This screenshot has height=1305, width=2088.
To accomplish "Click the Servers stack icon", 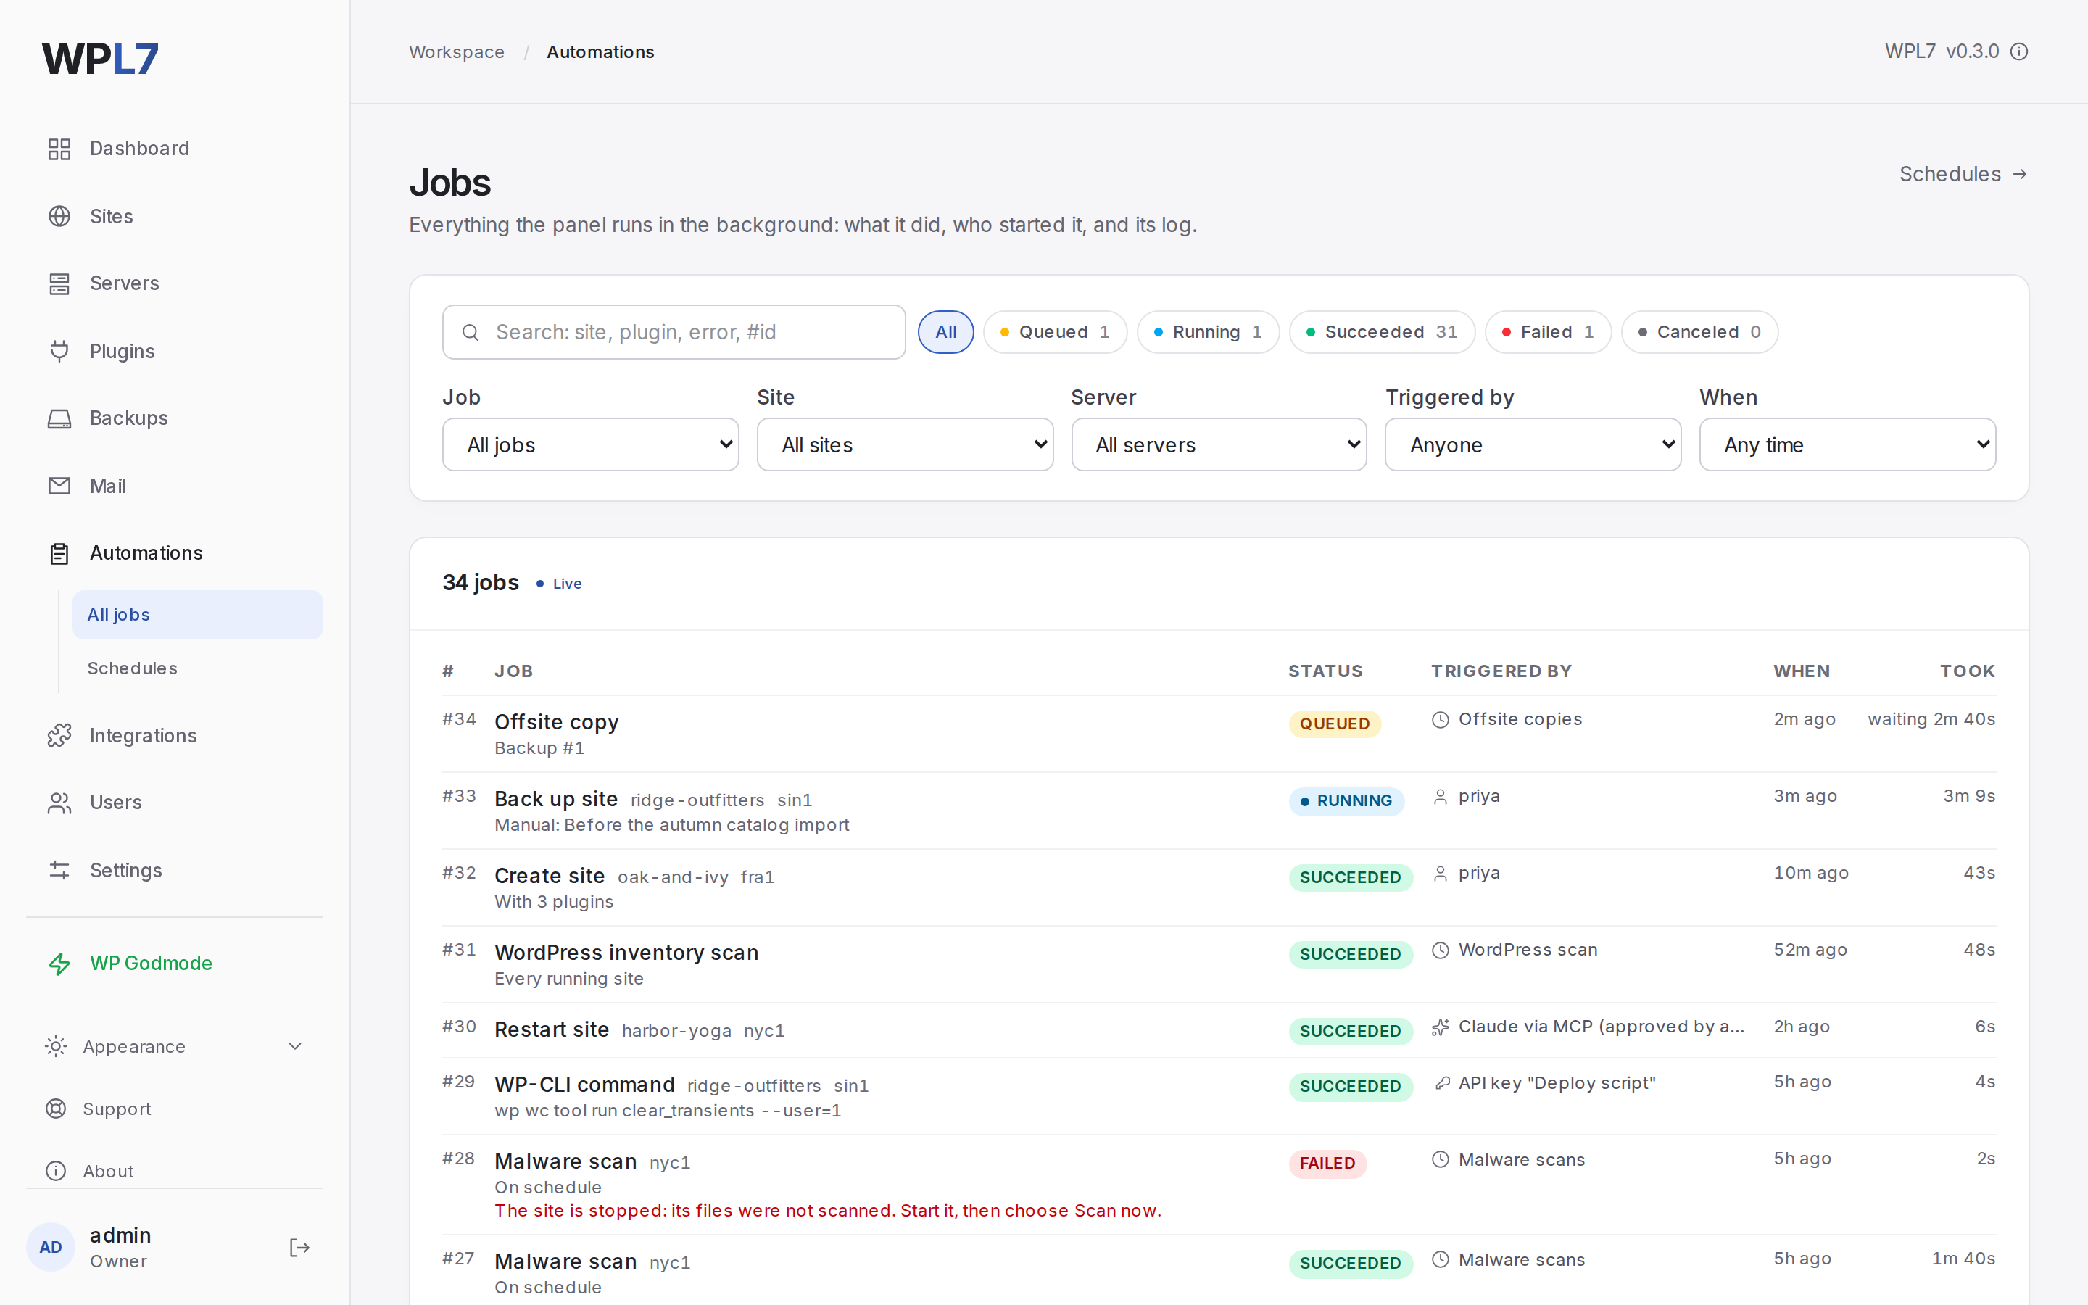I will 59,283.
